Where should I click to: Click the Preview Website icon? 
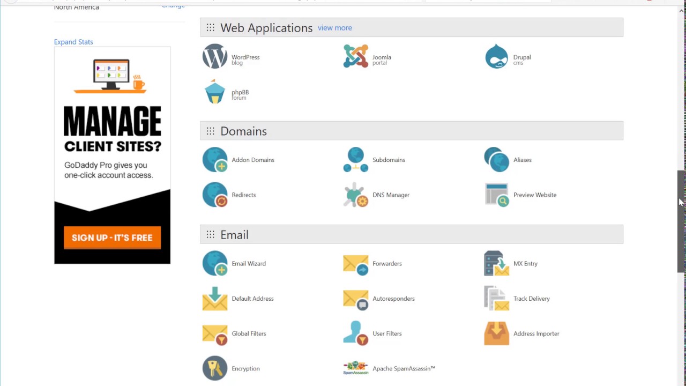click(496, 195)
